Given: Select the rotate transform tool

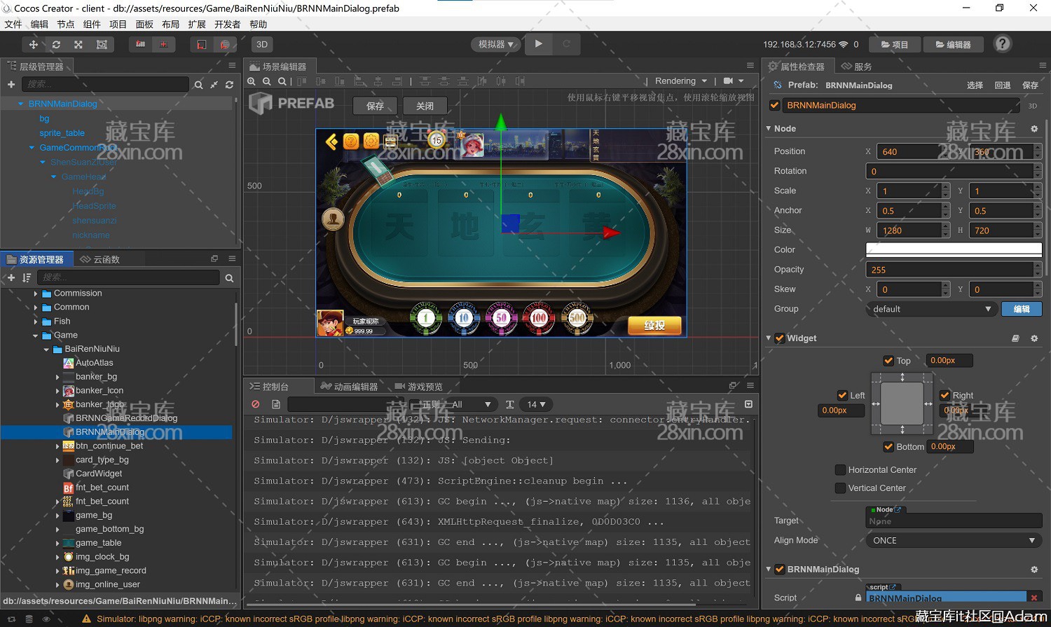Looking at the screenshot, I should click(x=56, y=44).
